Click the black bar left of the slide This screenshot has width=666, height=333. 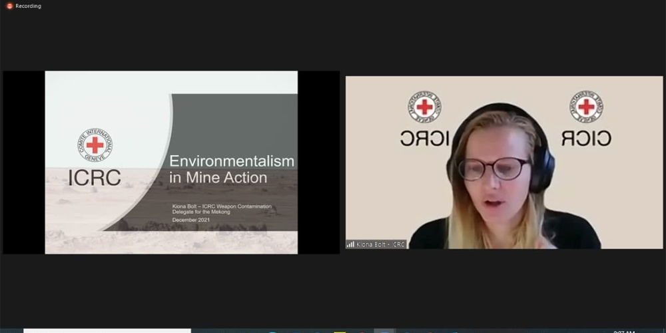click(x=24, y=162)
